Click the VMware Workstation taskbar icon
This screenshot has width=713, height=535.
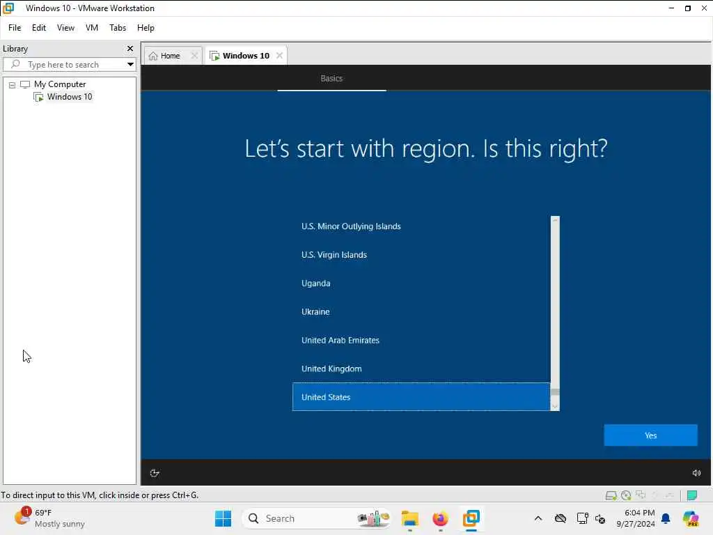pos(471,518)
